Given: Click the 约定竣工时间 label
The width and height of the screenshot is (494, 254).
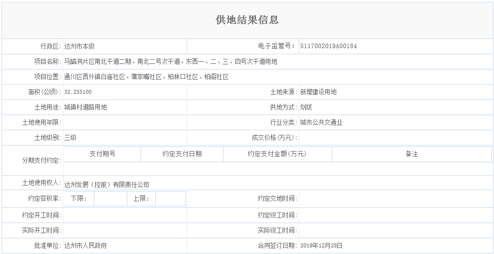Looking at the screenshot, I should (x=277, y=215).
